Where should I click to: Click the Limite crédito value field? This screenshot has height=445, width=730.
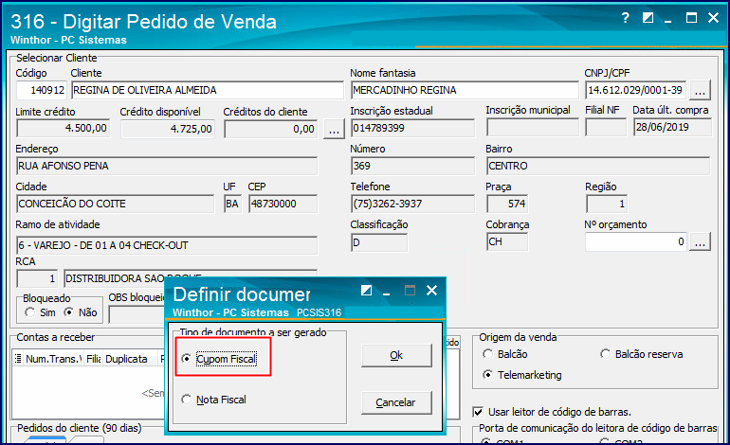point(63,128)
